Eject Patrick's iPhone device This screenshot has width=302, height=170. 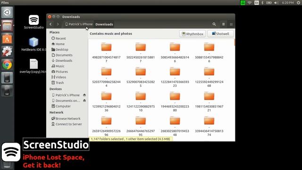click(84, 95)
